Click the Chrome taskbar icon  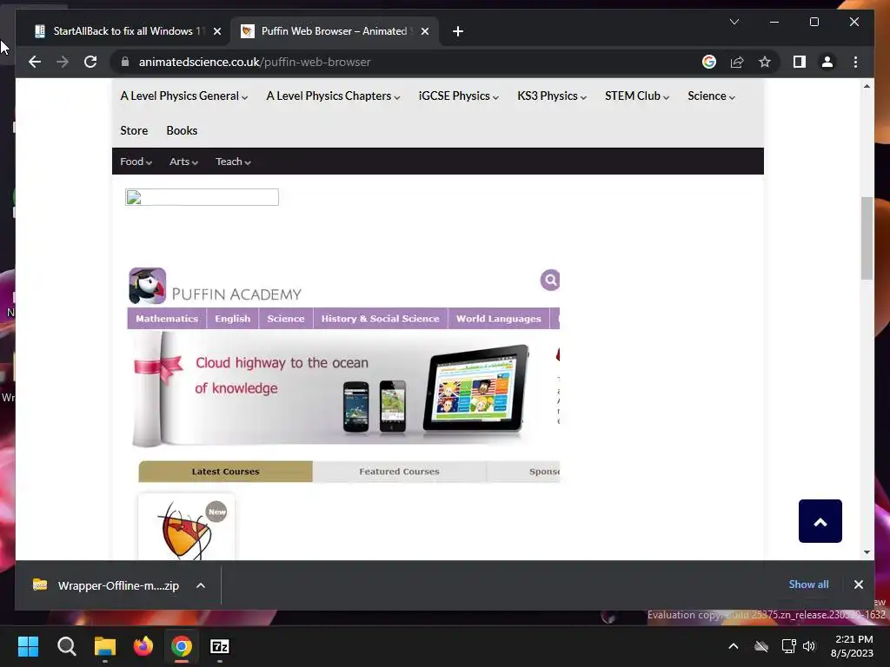pos(182,646)
